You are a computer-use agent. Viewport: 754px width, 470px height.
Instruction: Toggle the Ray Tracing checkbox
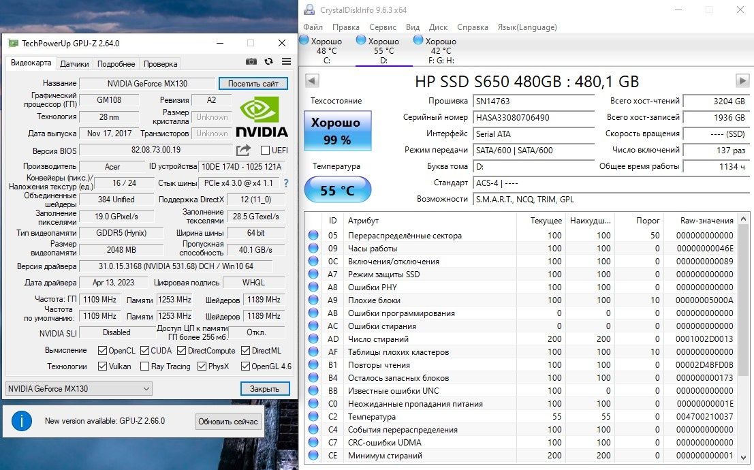(144, 366)
